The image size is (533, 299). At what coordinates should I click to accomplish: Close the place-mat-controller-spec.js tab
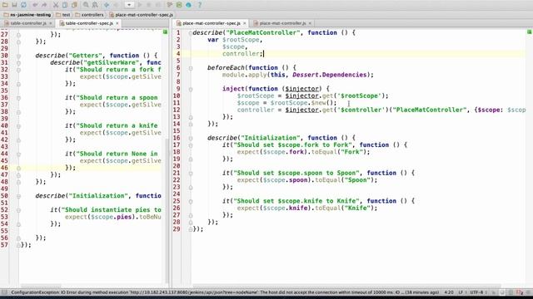click(x=245, y=23)
